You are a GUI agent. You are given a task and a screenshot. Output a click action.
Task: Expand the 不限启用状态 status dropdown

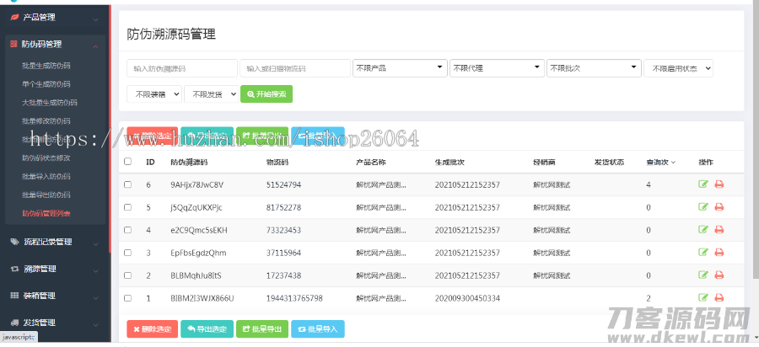tap(679, 68)
